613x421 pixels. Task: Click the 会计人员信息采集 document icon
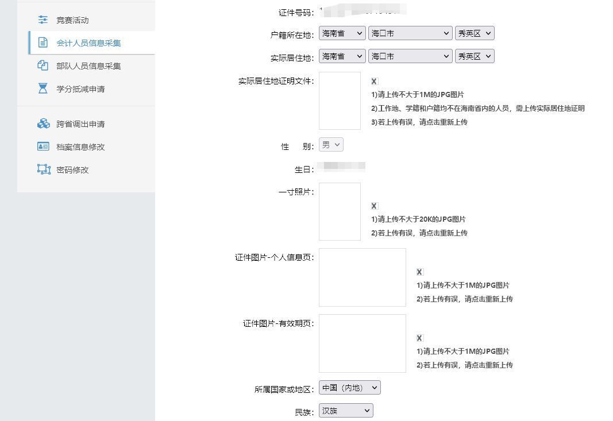[43, 43]
